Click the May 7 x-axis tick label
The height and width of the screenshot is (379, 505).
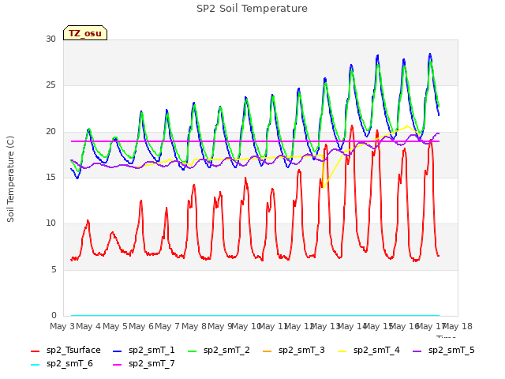[167, 326]
